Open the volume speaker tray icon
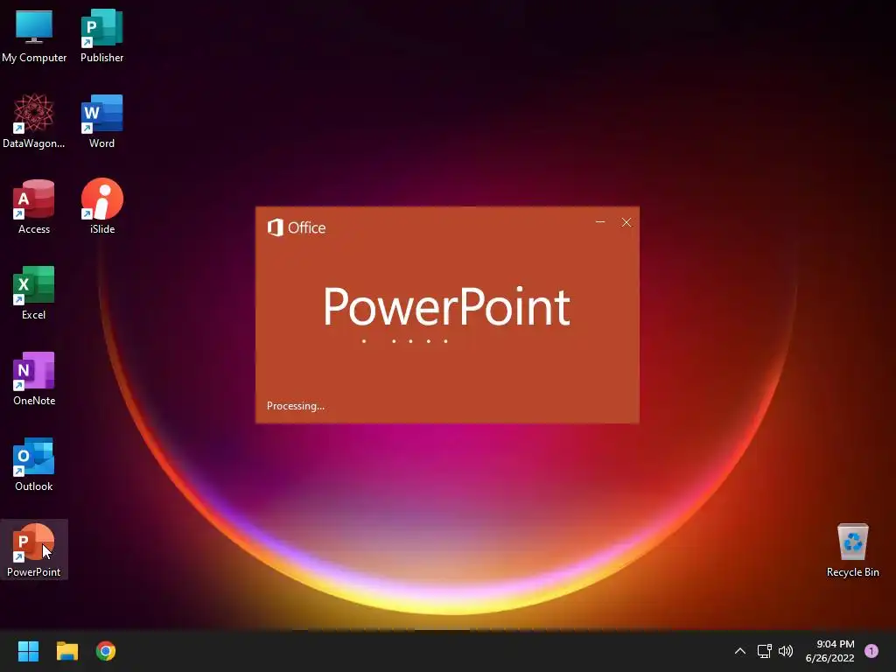The image size is (896, 672). (786, 651)
